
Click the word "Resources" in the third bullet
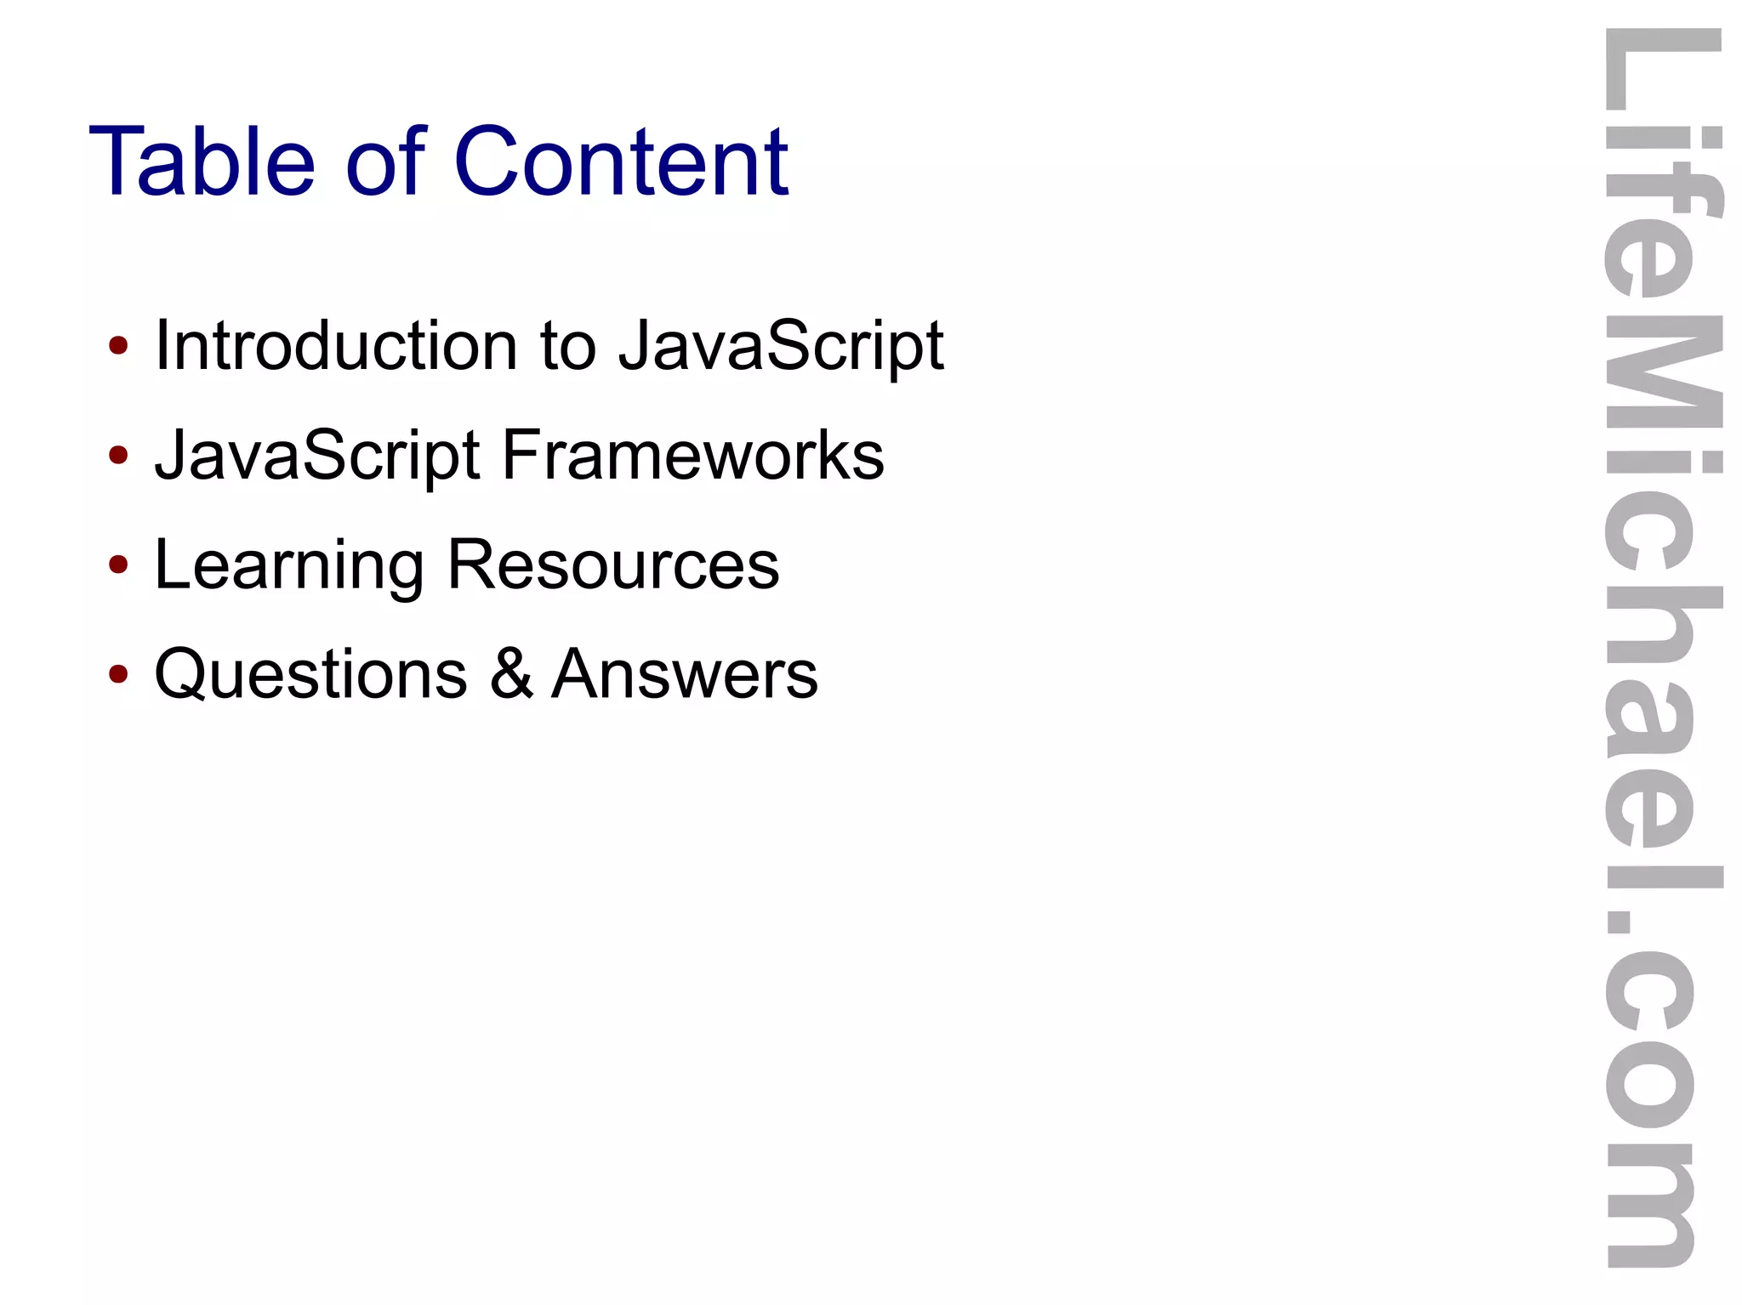[x=613, y=565]
